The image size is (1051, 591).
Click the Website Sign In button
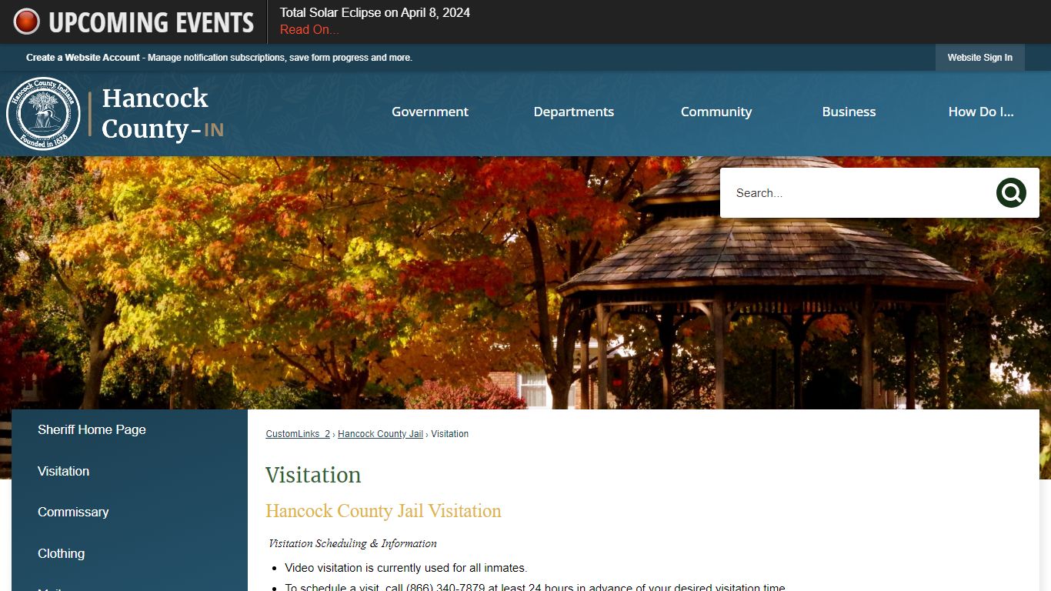(x=980, y=58)
